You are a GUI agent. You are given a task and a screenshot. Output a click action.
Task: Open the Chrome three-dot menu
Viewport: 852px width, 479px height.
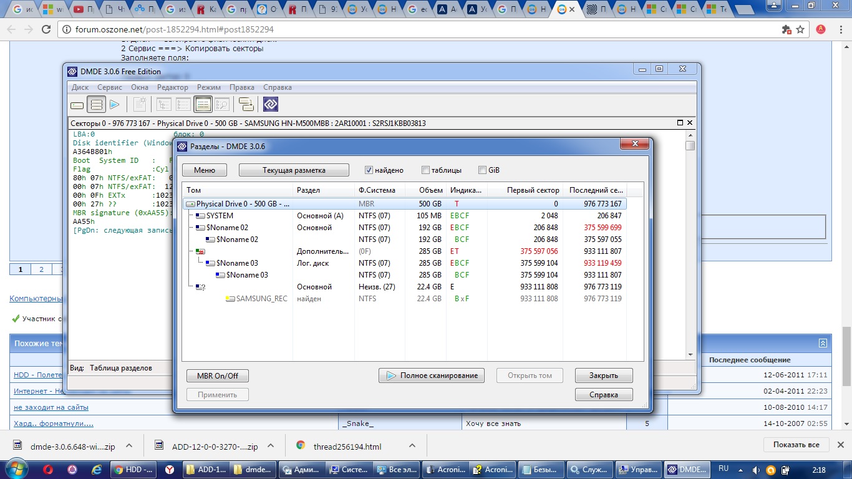[x=840, y=29]
